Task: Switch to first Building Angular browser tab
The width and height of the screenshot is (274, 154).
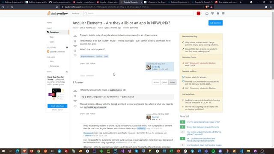Action: tap(12, 2)
